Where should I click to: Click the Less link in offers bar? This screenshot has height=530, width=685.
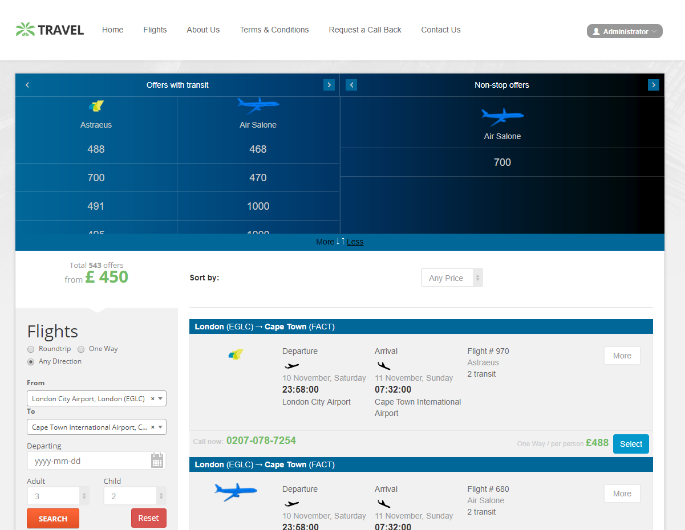355,242
